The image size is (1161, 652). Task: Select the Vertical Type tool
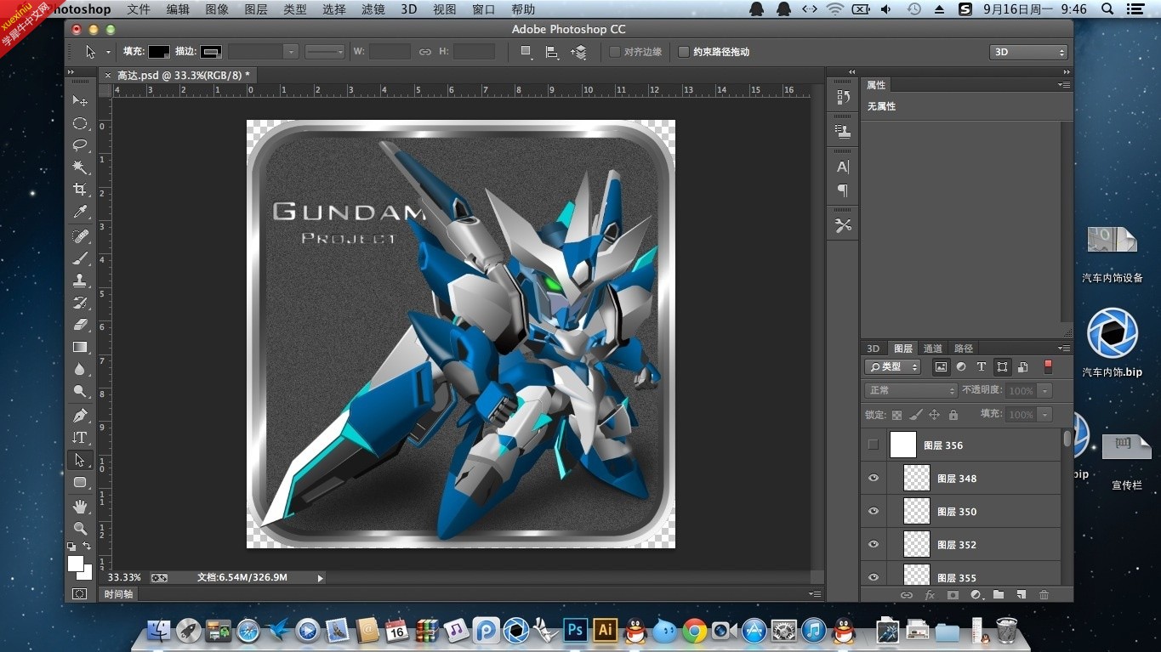(x=80, y=438)
